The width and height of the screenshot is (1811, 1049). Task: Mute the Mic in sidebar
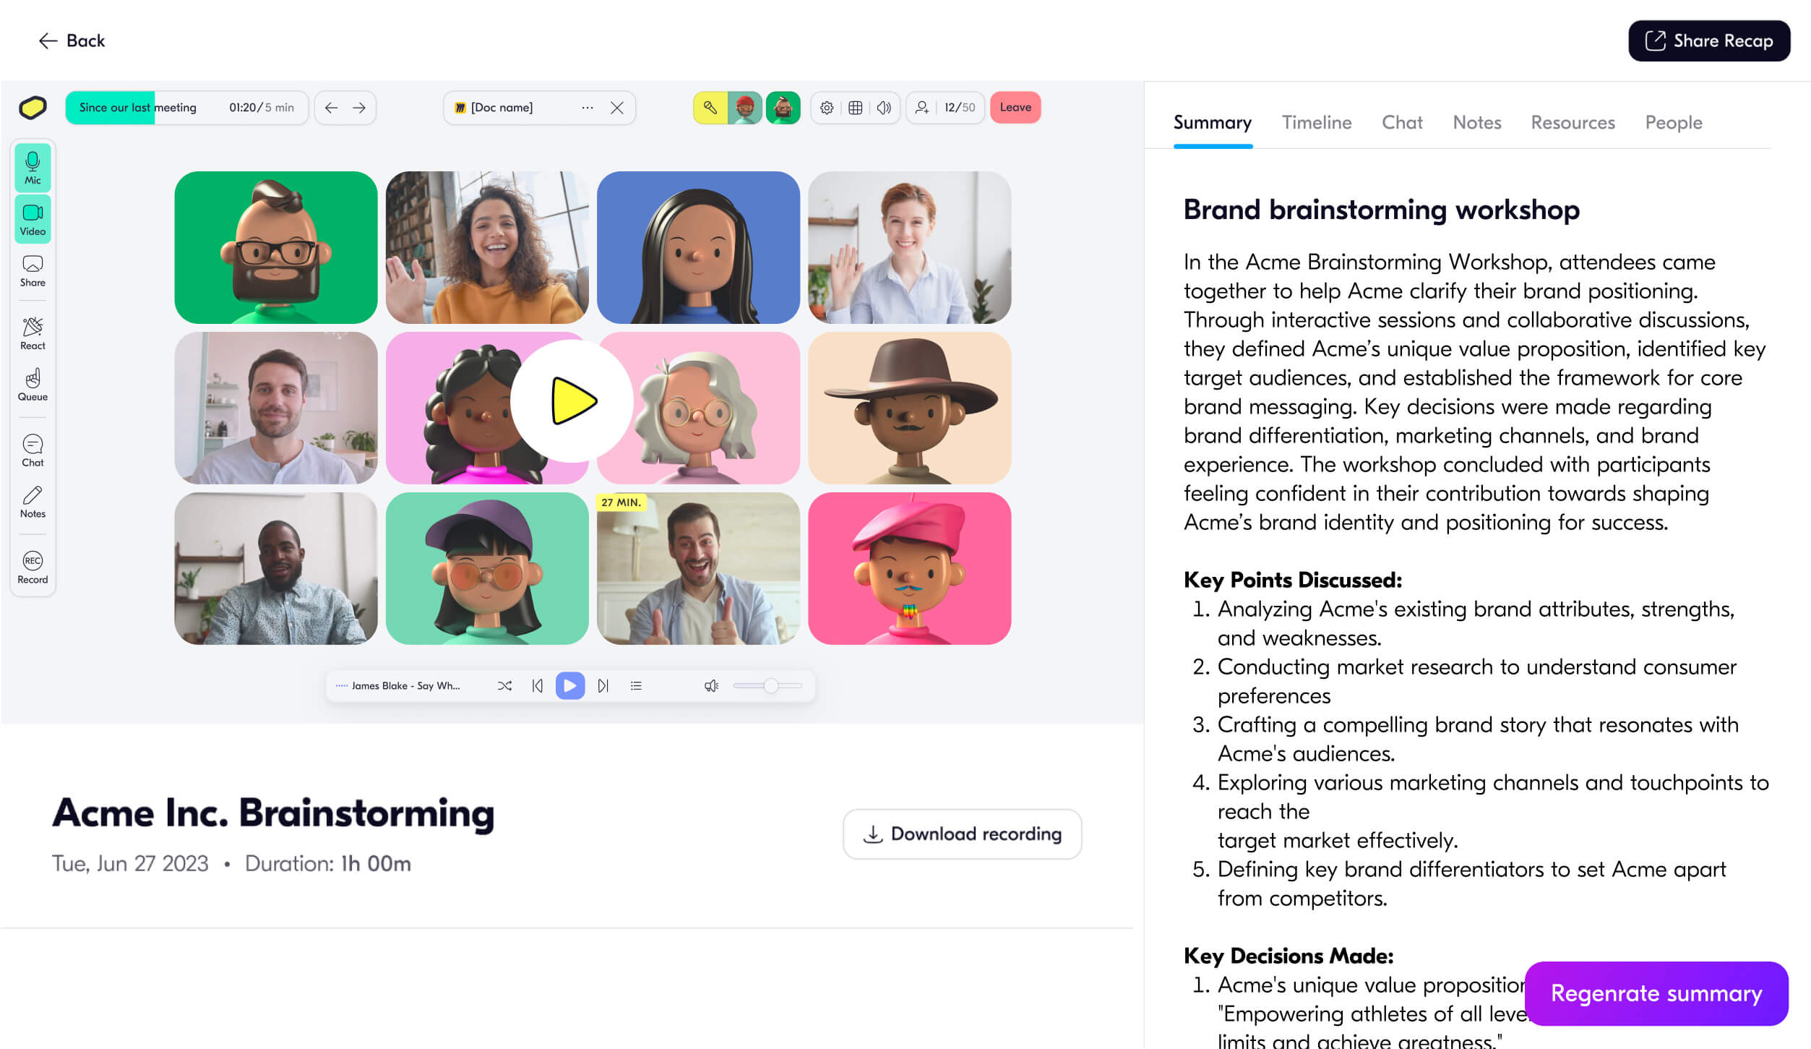coord(33,168)
